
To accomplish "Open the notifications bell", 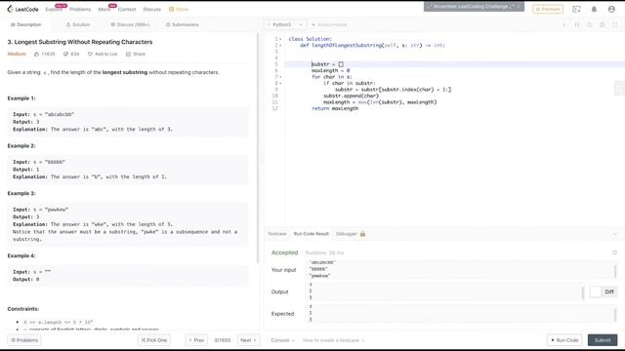I will tap(594, 9).
